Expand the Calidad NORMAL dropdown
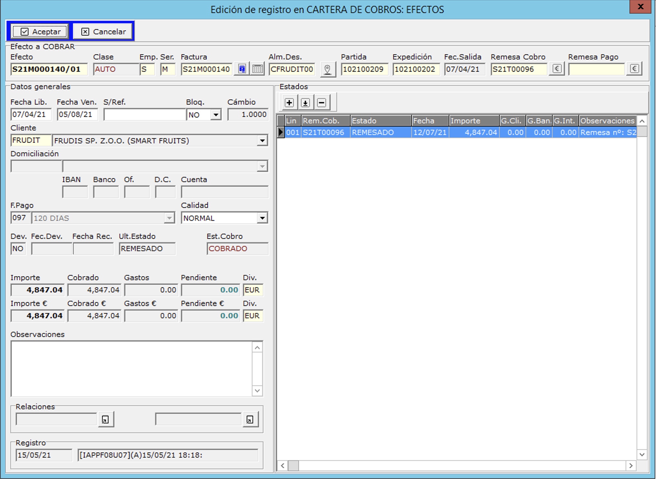 pyautogui.click(x=262, y=218)
